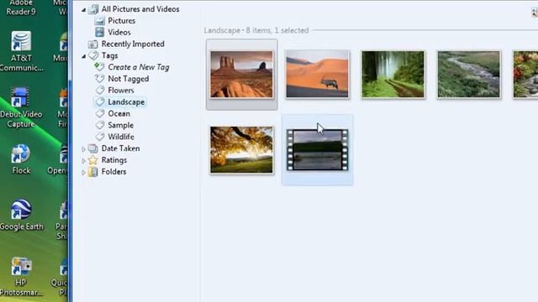Select the Pictures label
The height and width of the screenshot is (302, 538).
point(121,20)
